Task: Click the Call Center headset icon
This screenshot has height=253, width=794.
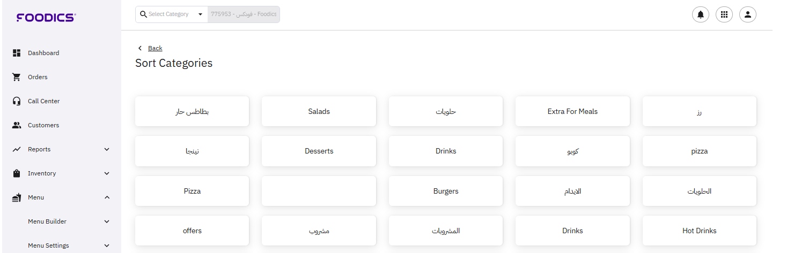Action: pyautogui.click(x=17, y=101)
